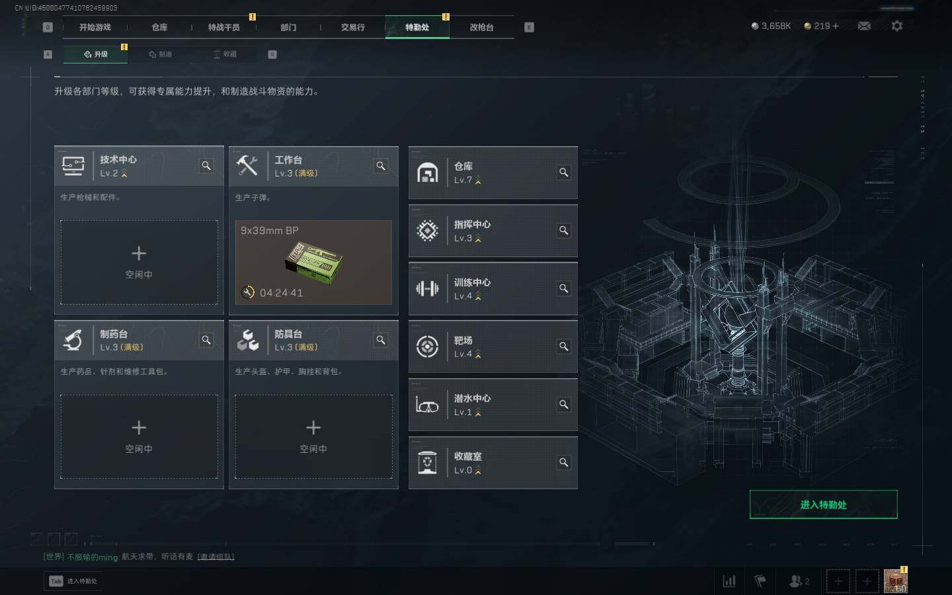Select the 收藏 sub-tab
The image size is (952, 595).
click(225, 54)
